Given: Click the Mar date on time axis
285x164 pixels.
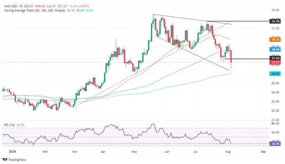Looking at the screenshot, I should [74, 152].
